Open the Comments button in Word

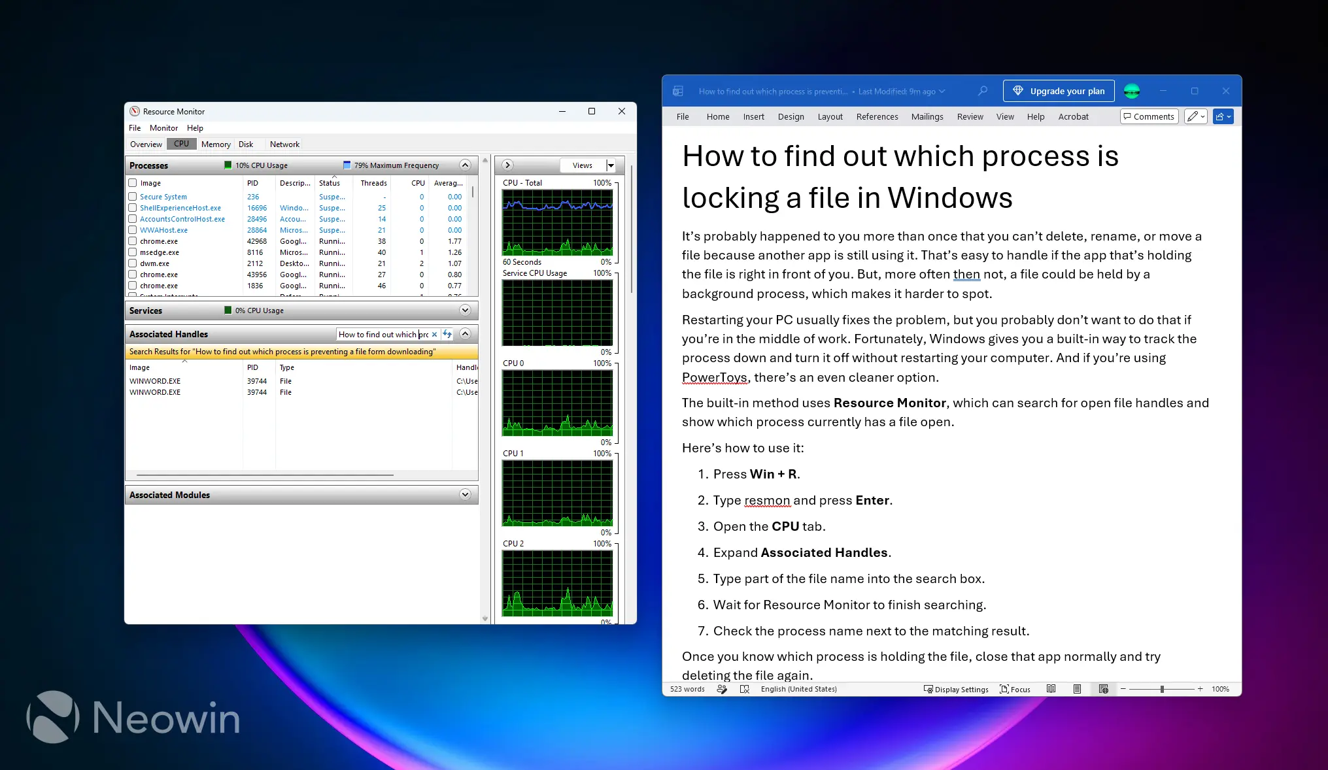click(x=1149, y=116)
